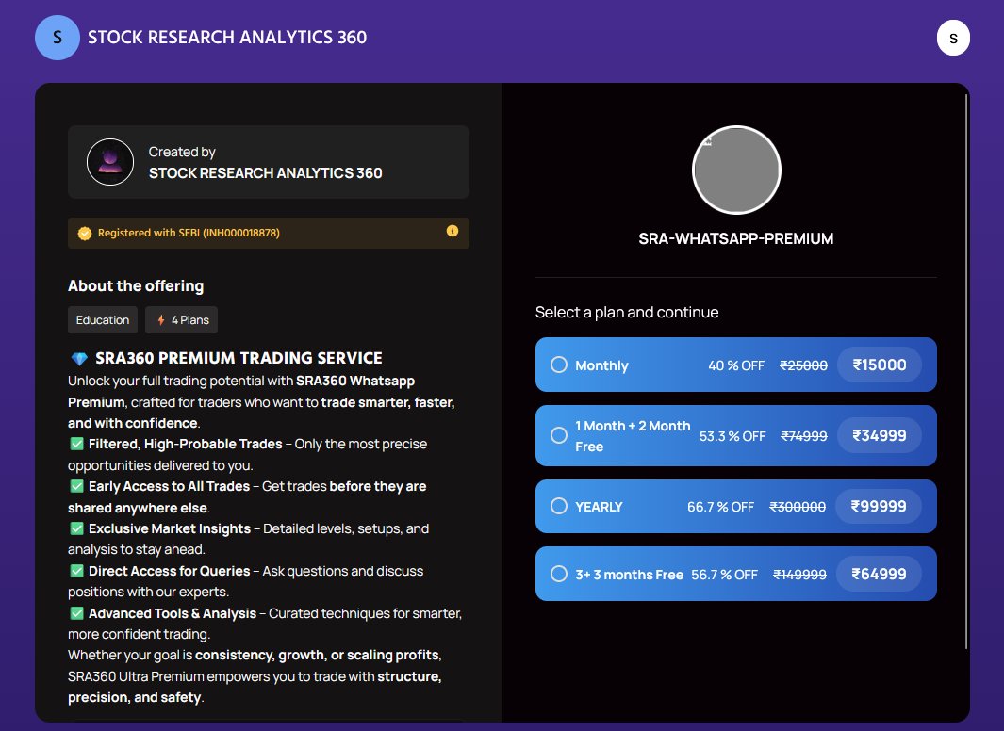
Task: Click the ₹34999 price pill
Action: (x=880, y=435)
